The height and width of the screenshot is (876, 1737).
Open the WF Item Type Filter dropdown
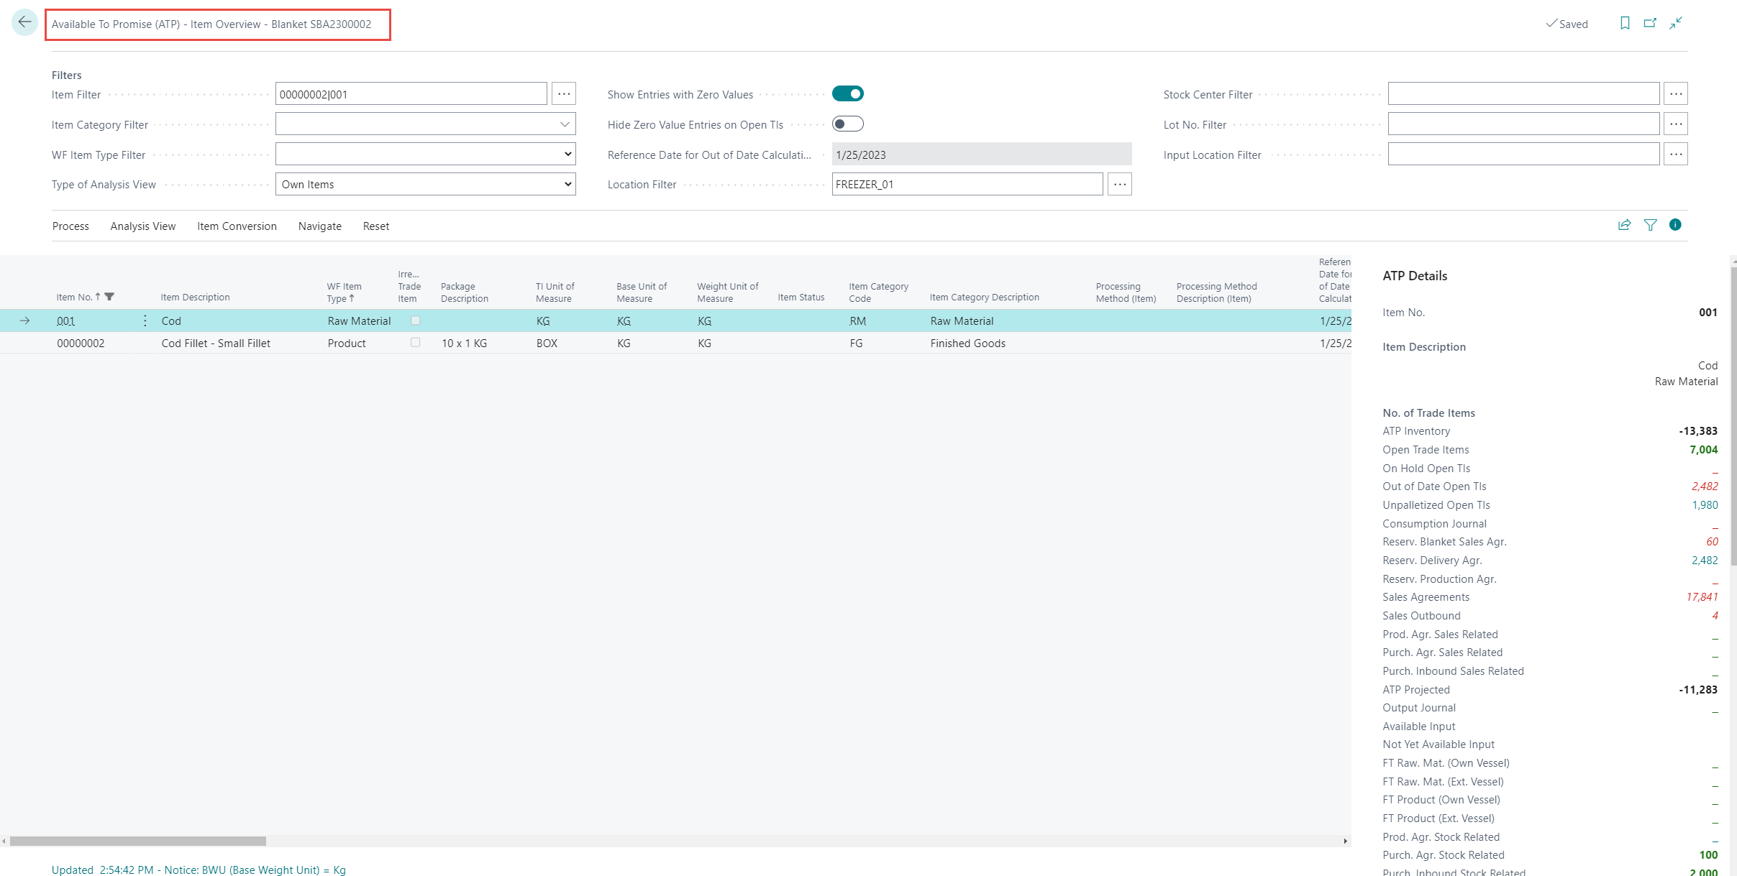(567, 155)
